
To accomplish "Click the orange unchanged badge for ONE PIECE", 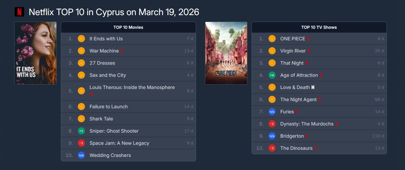I will 272,39.
